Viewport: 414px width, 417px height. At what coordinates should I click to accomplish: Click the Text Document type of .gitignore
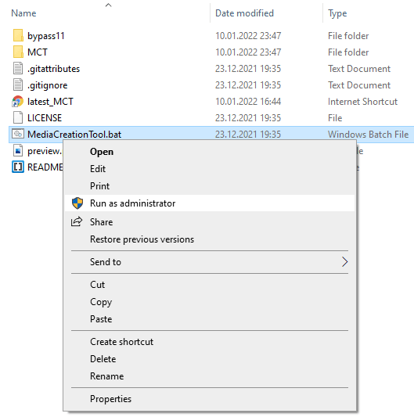(359, 85)
